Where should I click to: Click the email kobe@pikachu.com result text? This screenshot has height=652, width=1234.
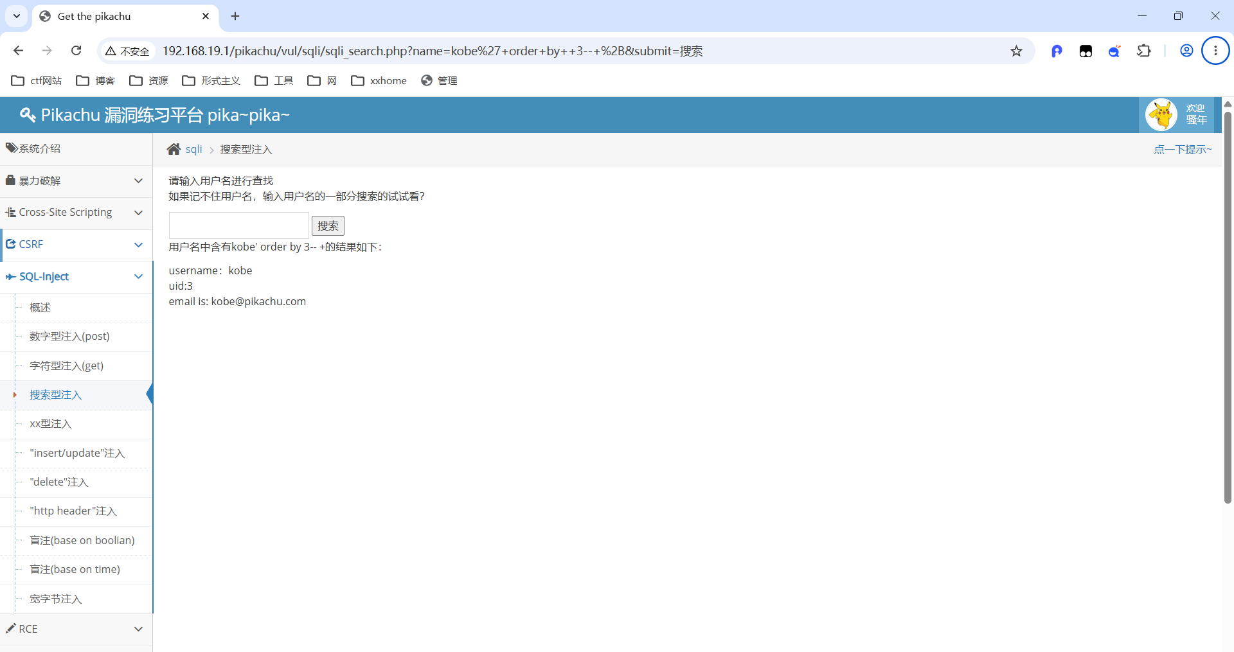click(x=237, y=301)
